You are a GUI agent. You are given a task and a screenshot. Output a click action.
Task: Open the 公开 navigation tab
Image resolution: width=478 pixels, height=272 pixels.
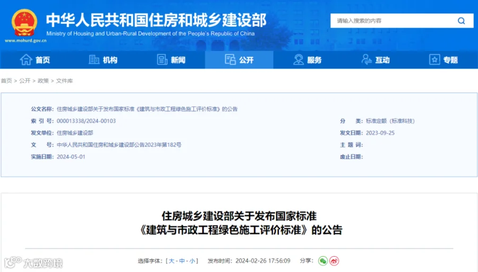tap(239, 60)
